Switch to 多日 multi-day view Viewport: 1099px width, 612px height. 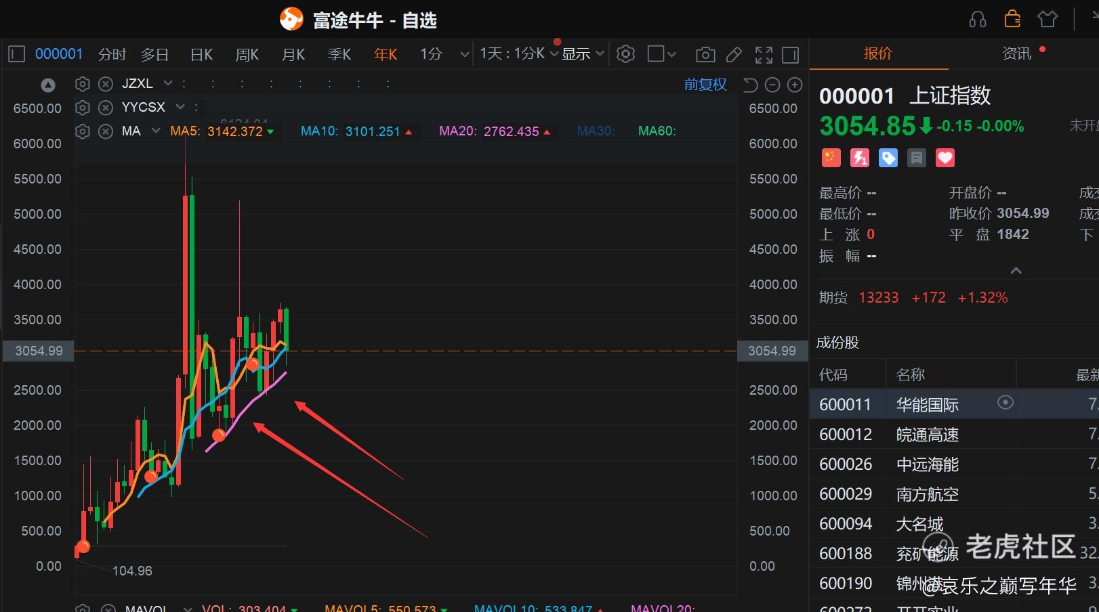(x=154, y=54)
